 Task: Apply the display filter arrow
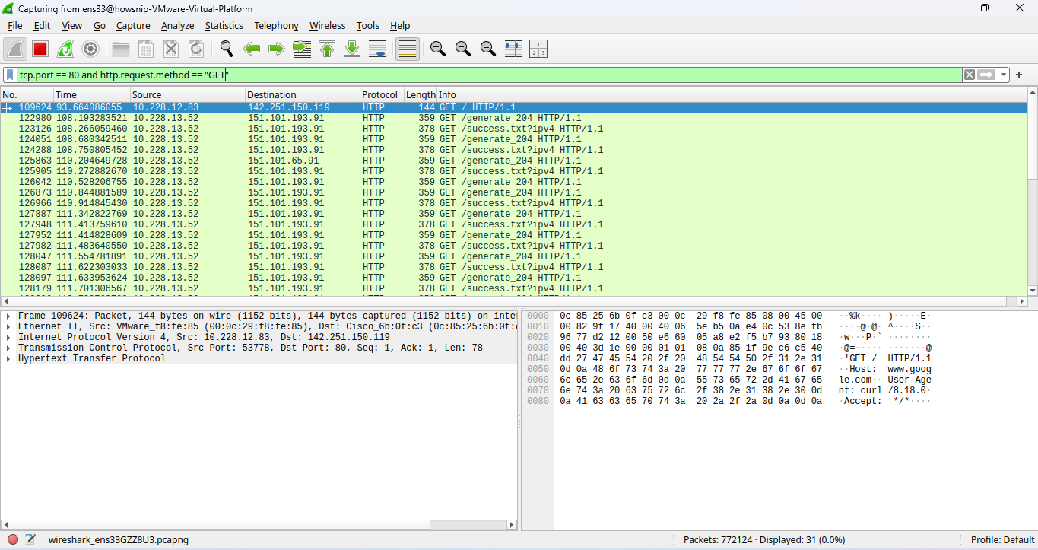(x=987, y=75)
